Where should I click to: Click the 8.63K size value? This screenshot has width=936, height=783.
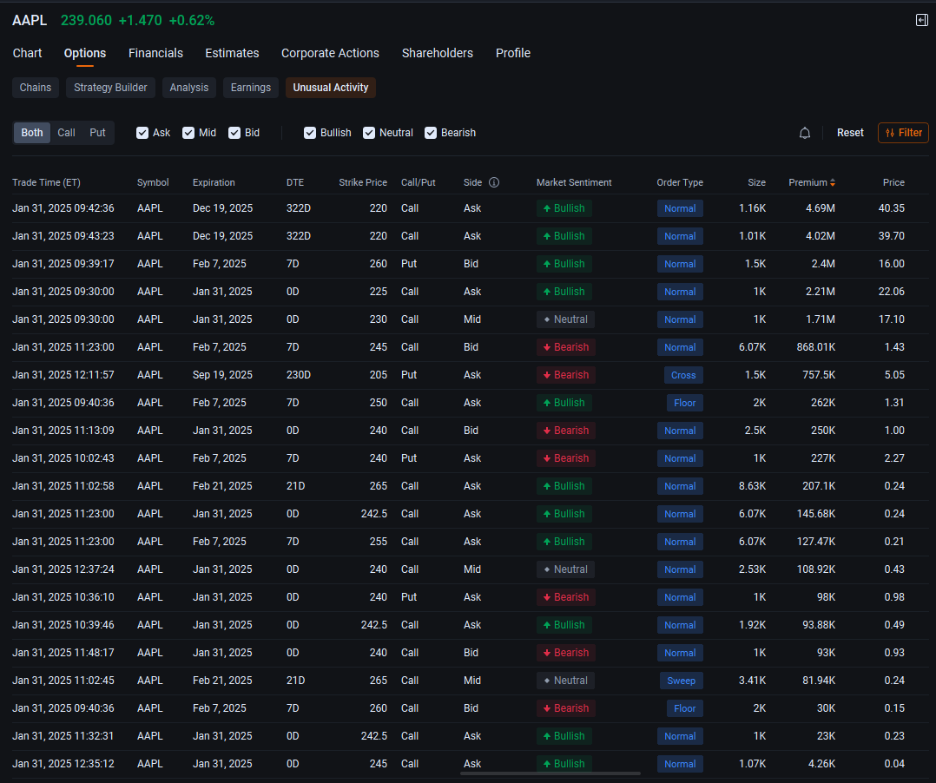[x=752, y=486]
